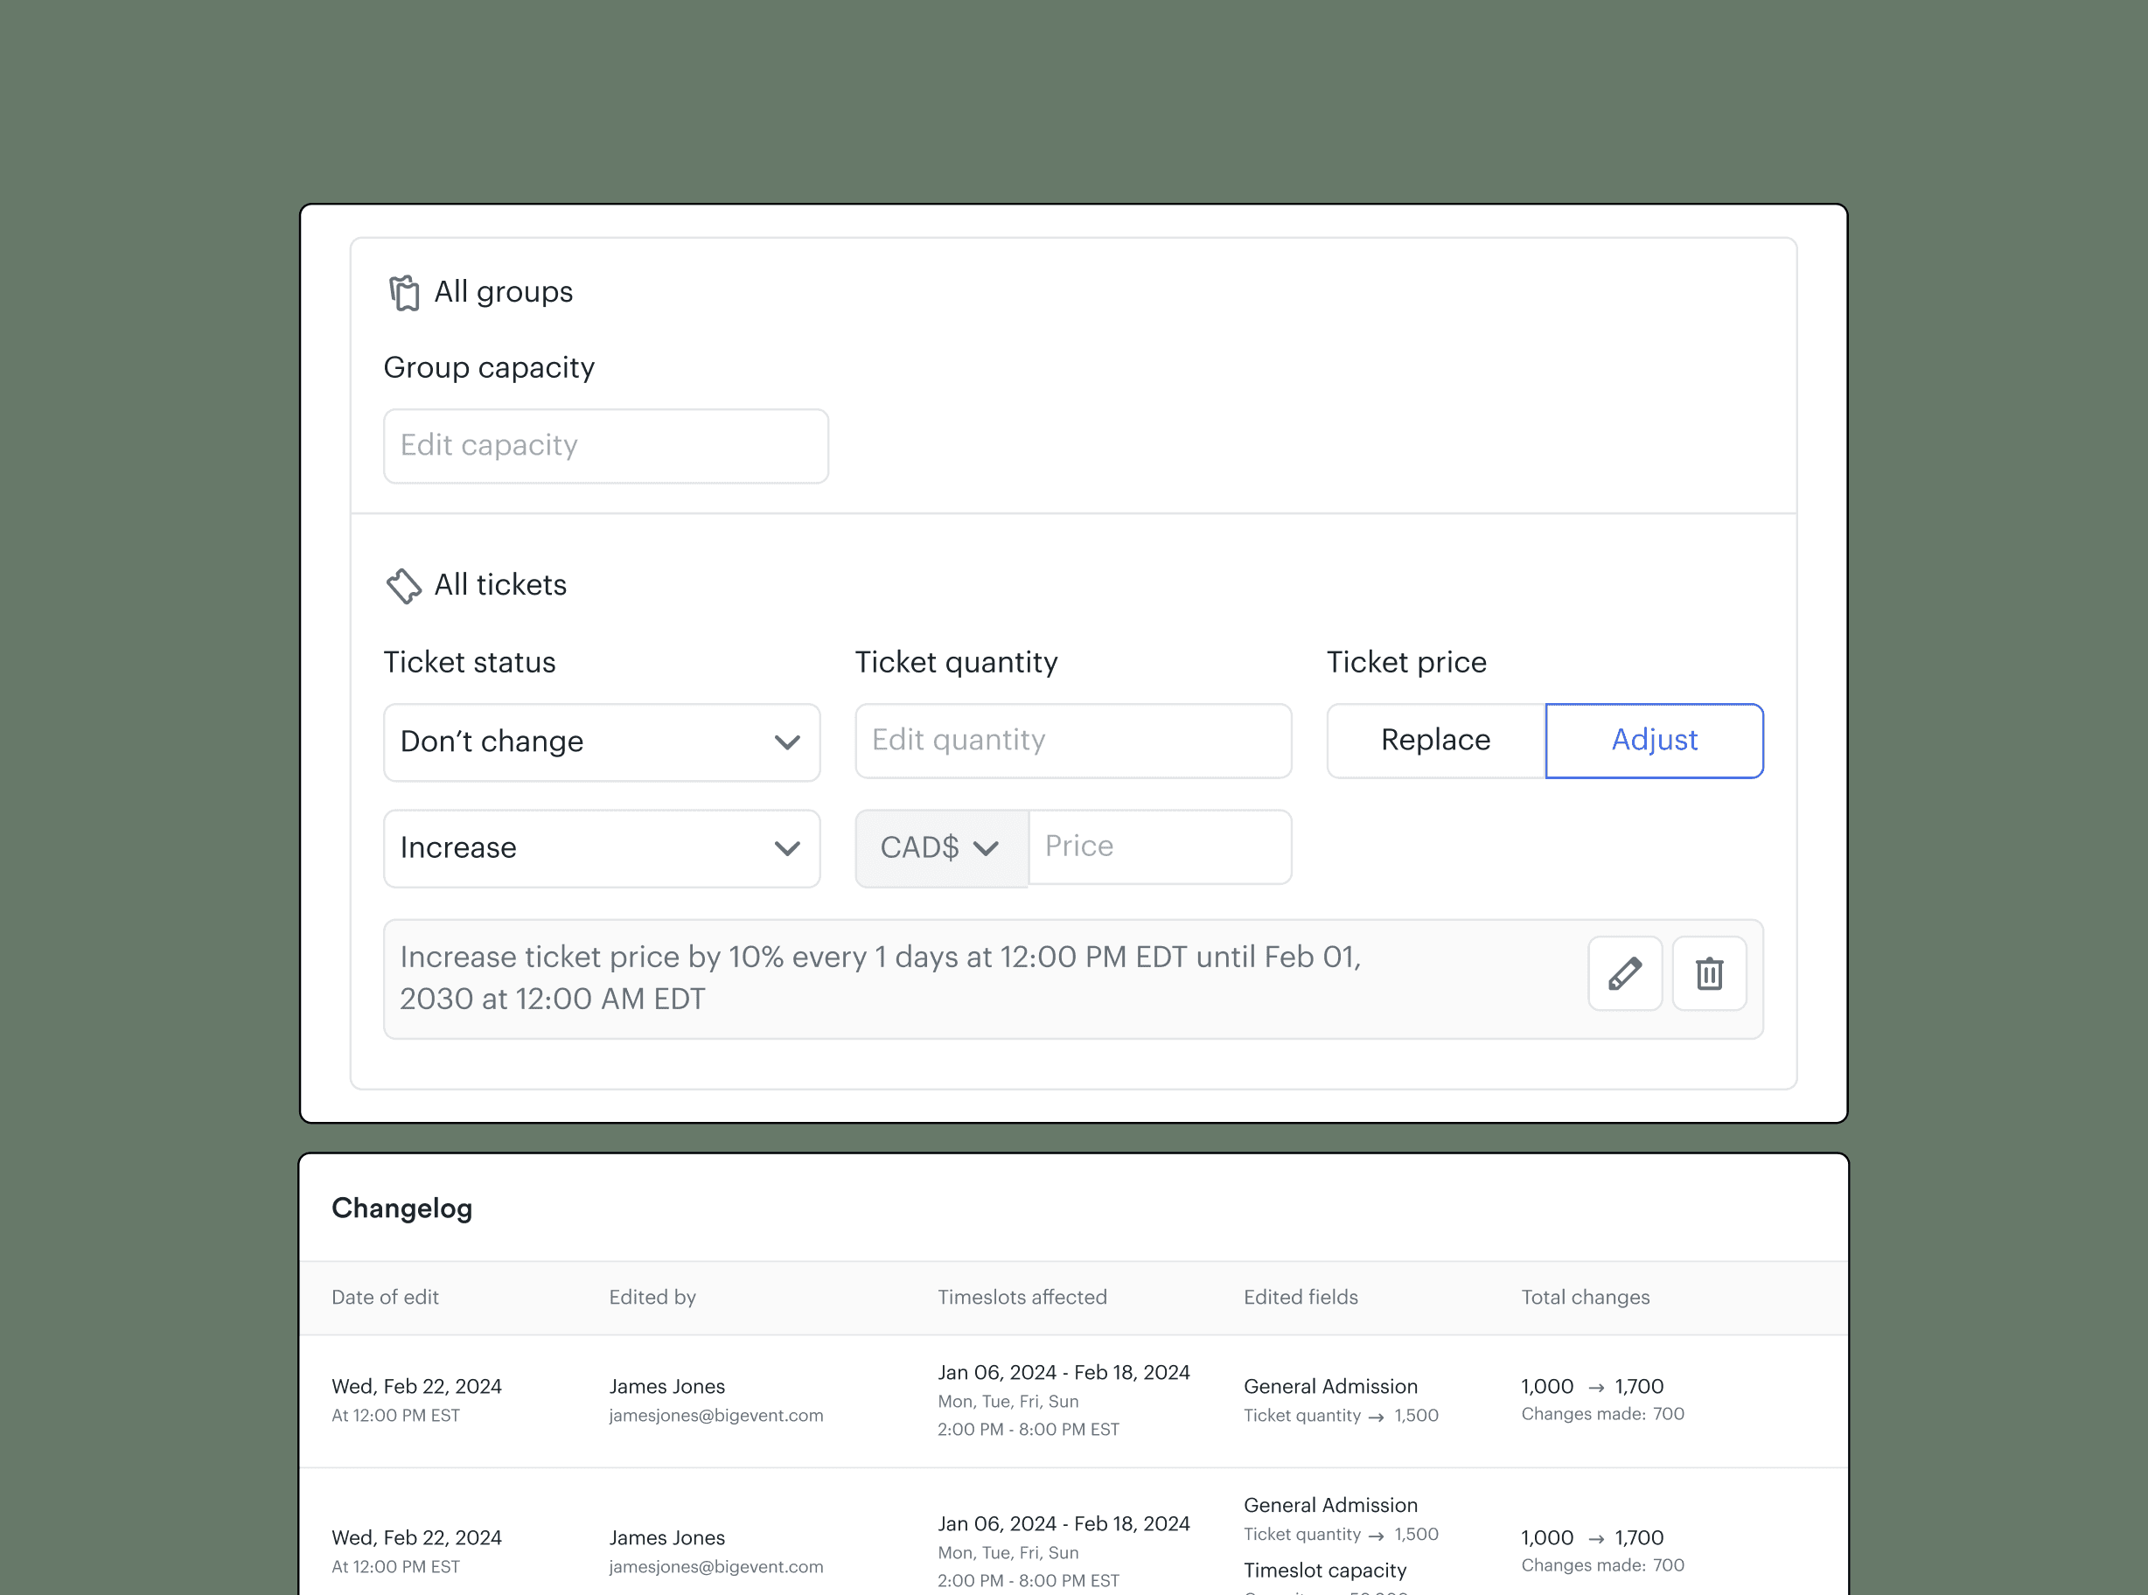Delete the price rule with trash icon

click(1709, 973)
